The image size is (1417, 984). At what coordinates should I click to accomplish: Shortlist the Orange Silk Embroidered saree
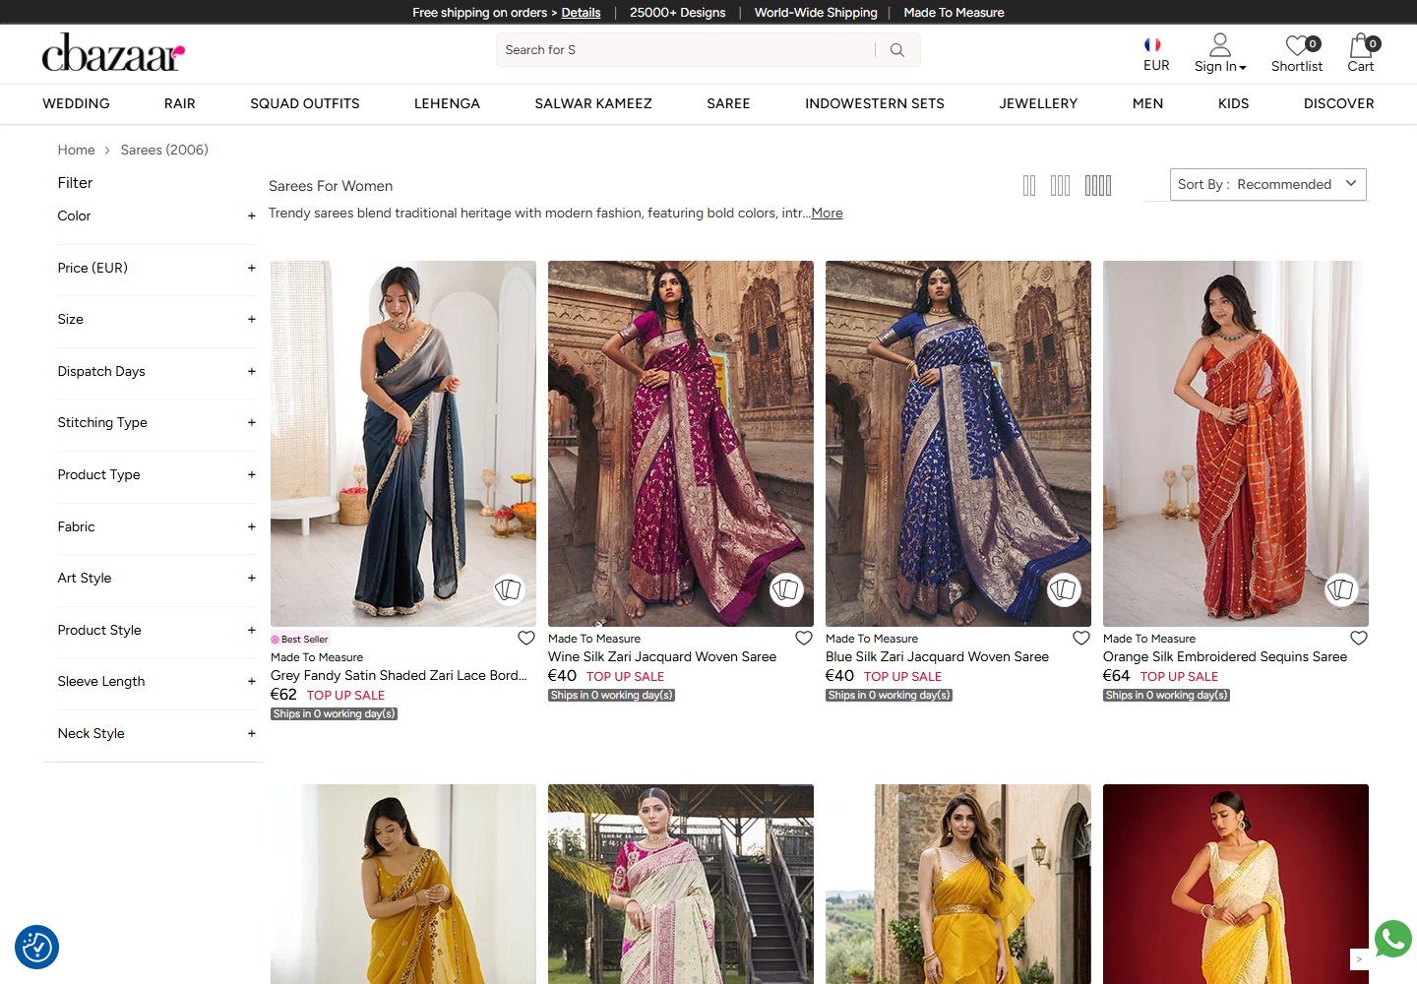(1359, 638)
